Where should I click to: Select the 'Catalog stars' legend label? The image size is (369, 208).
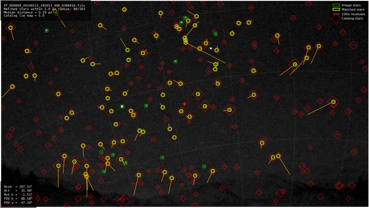[352, 18]
